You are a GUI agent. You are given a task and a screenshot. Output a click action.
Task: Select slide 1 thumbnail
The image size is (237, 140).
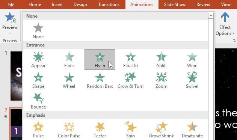pyautogui.click(x=16, y=76)
